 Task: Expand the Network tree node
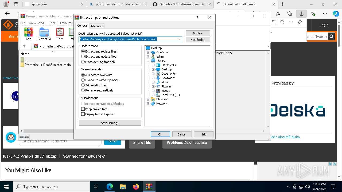click(x=148, y=103)
